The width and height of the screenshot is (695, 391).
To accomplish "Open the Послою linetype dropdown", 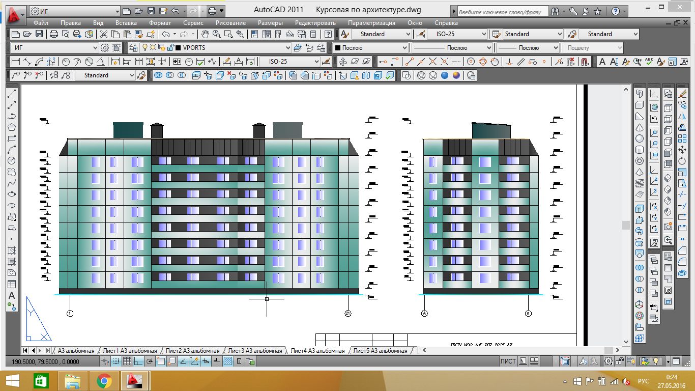I will (452, 48).
